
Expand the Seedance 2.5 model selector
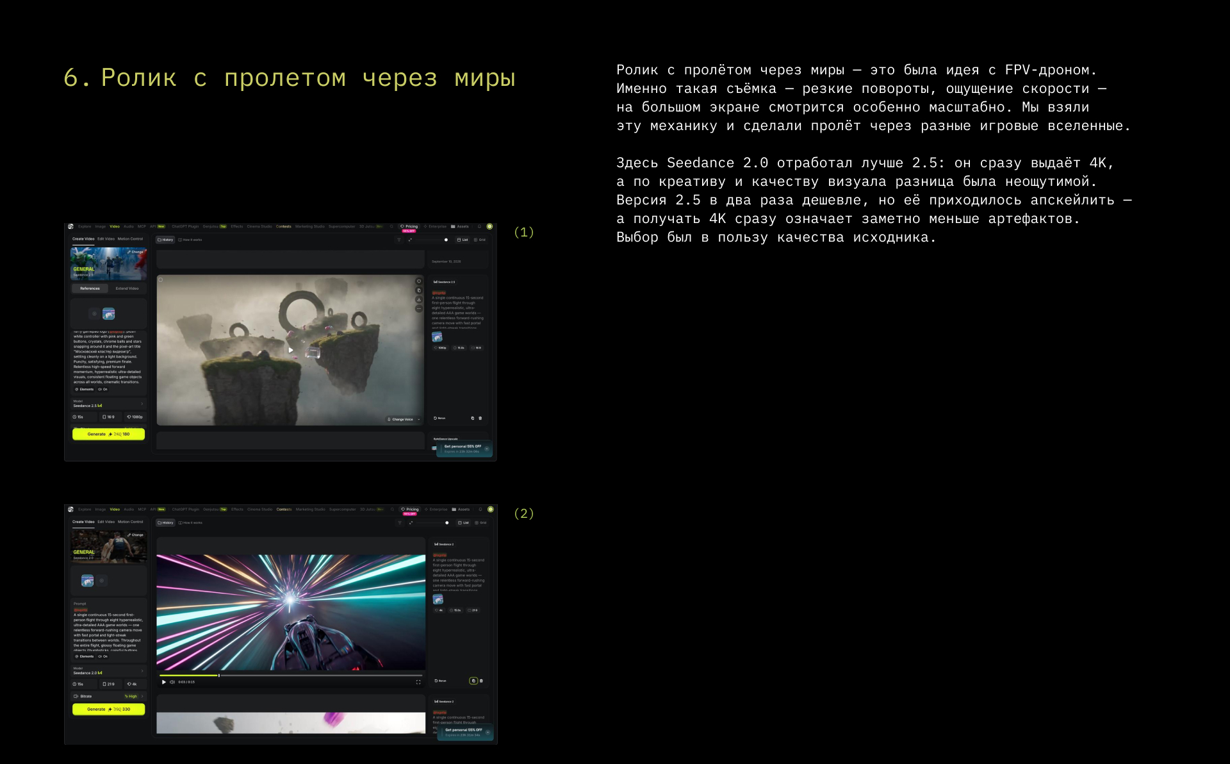pyautogui.click(x=108, y=404)
